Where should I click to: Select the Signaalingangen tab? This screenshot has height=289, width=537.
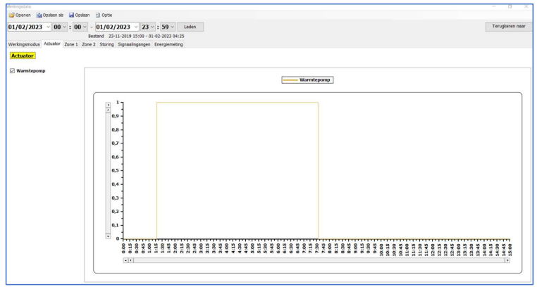click(135, 44)
